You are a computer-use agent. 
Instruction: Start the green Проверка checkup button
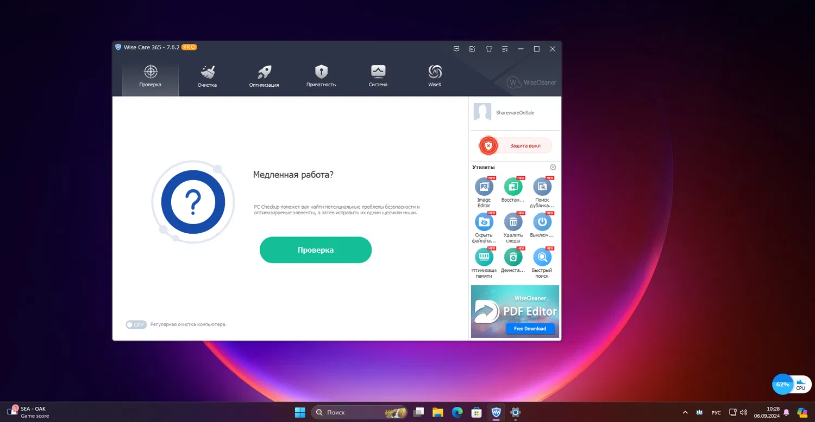point(316,250)
